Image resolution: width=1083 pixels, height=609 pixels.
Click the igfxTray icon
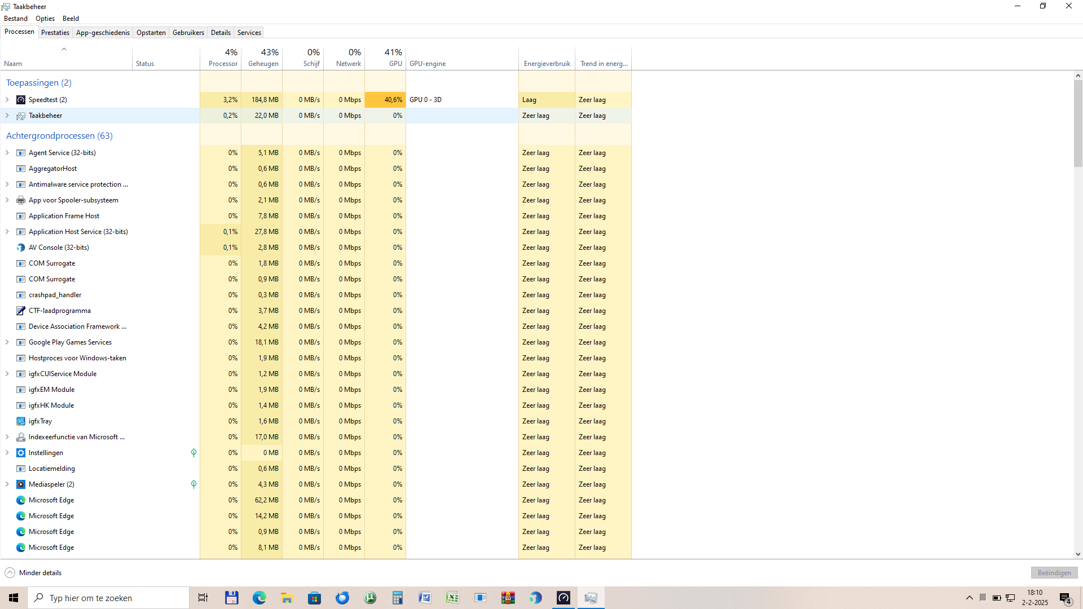(21, 421)
